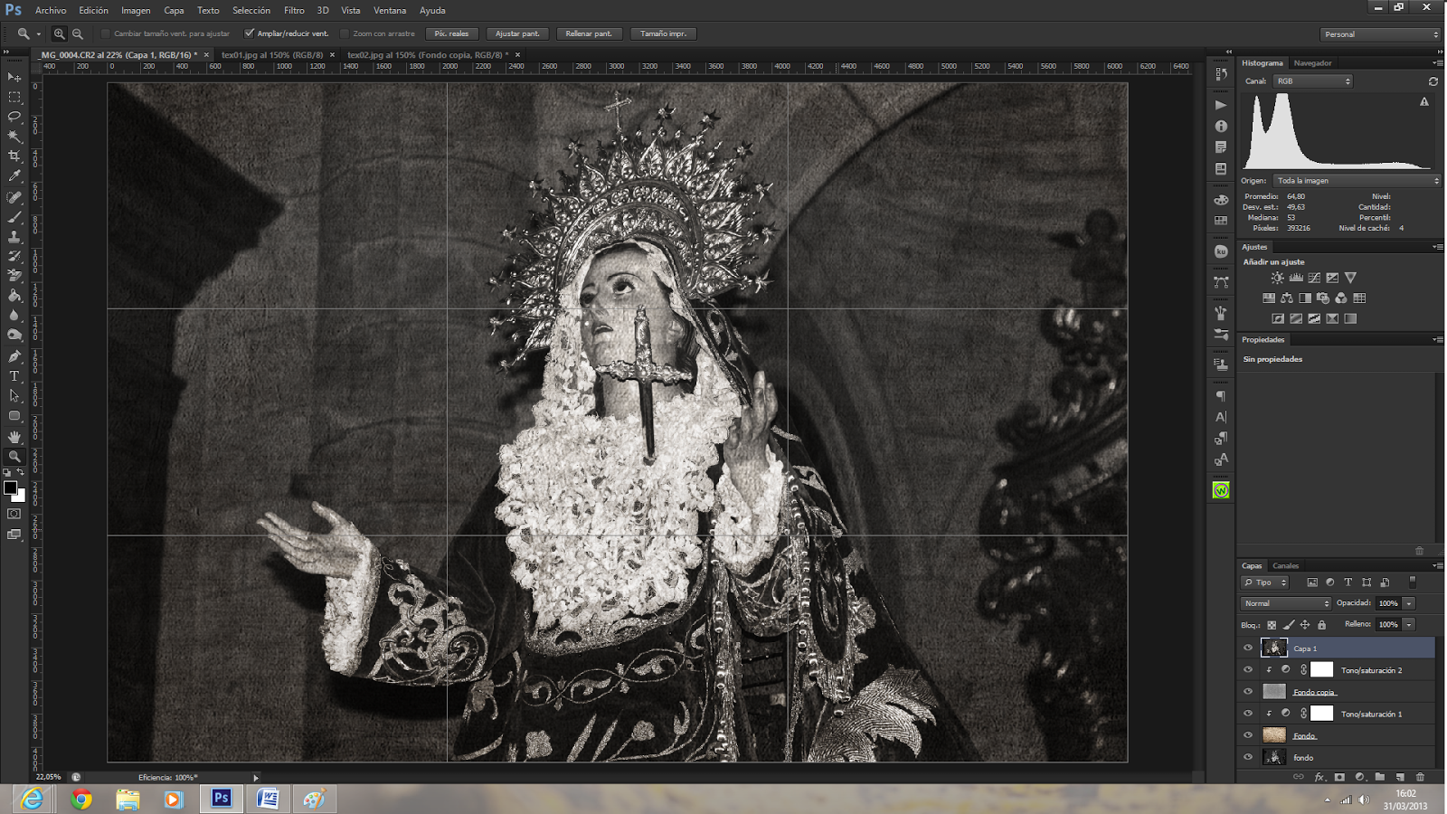Click the foreground color swatch
This screenshot has width=1447, height=814.
coord(10,488)
